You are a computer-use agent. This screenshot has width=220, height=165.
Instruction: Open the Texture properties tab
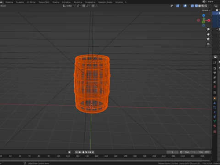214,132
